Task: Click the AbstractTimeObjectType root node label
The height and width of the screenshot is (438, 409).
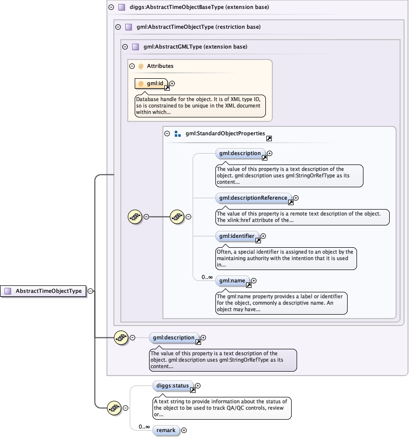Action: [x=49, y=291]
